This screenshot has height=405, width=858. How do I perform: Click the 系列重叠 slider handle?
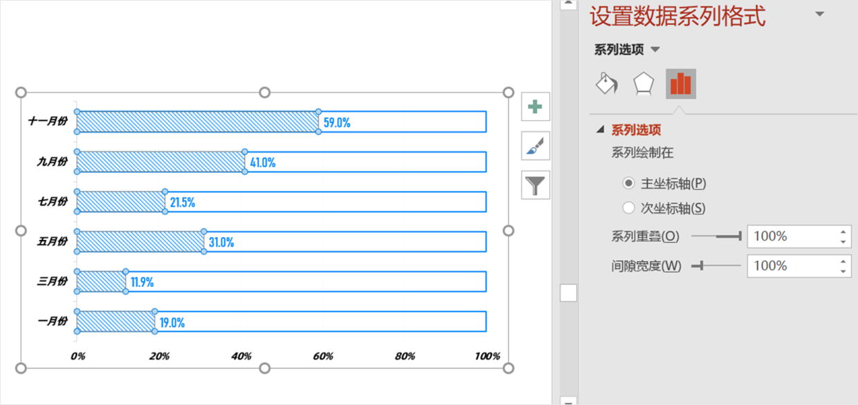[740, 236]
